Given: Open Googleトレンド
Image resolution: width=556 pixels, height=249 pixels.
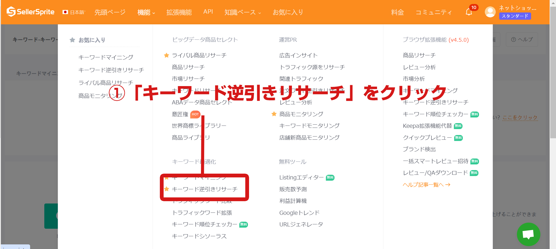Looking at the screenshot, I should click(299, 213).
